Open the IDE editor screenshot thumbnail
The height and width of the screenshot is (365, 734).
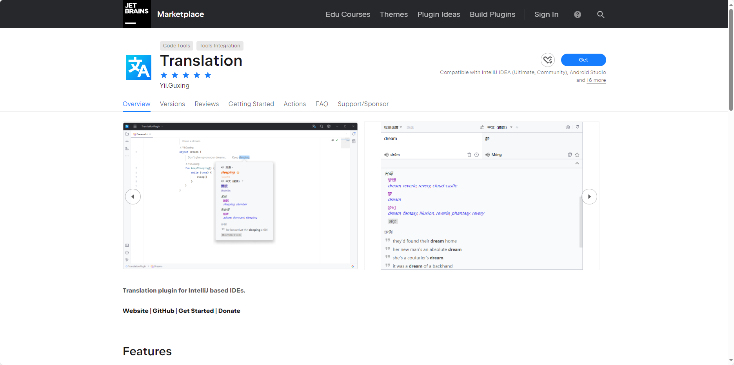[x=240, y=196]
